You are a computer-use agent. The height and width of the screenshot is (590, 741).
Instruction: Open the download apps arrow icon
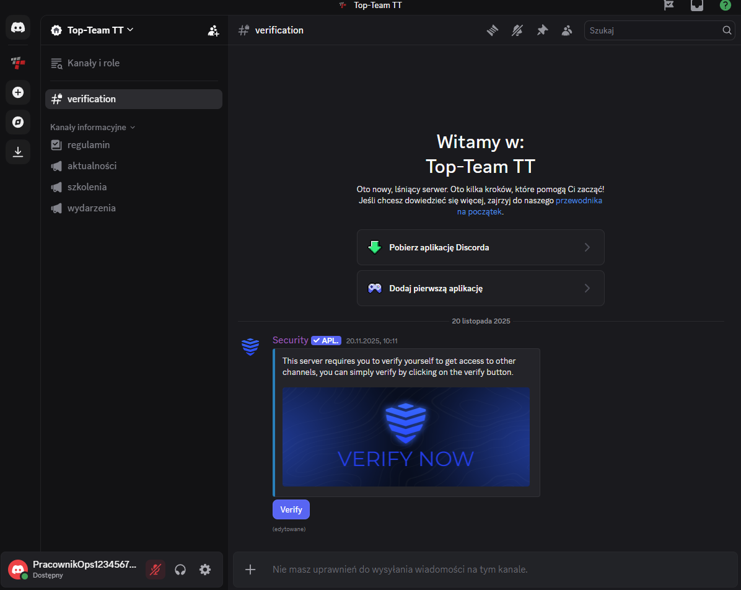click(x=18, y=152)
